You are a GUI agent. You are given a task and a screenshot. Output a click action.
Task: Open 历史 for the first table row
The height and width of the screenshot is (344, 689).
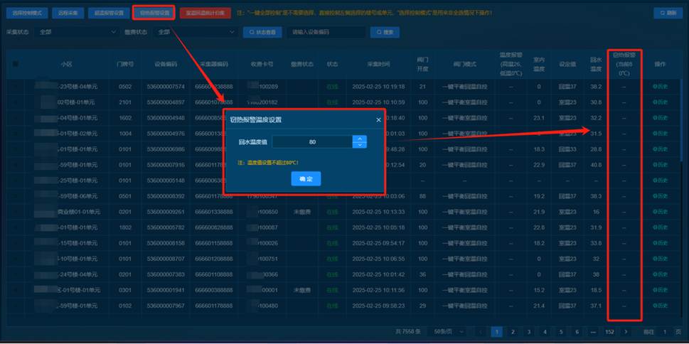click(x=660, y=87)
